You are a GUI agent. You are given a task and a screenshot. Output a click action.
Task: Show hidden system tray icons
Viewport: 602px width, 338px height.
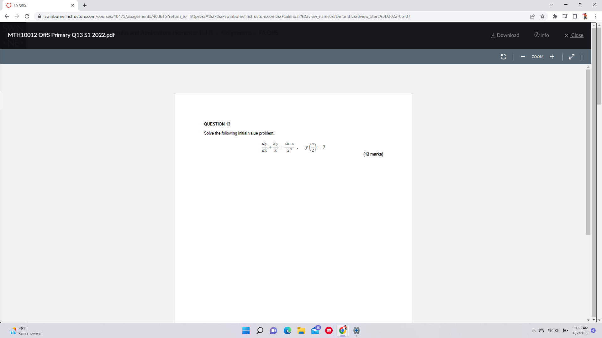(x=533, y=330)
